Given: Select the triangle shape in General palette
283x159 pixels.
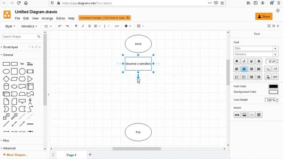Looking at the screenshot, I should [x=30, y=79].
